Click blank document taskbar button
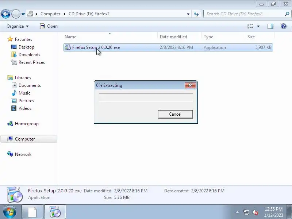292x219 pixels. point(32,212)
